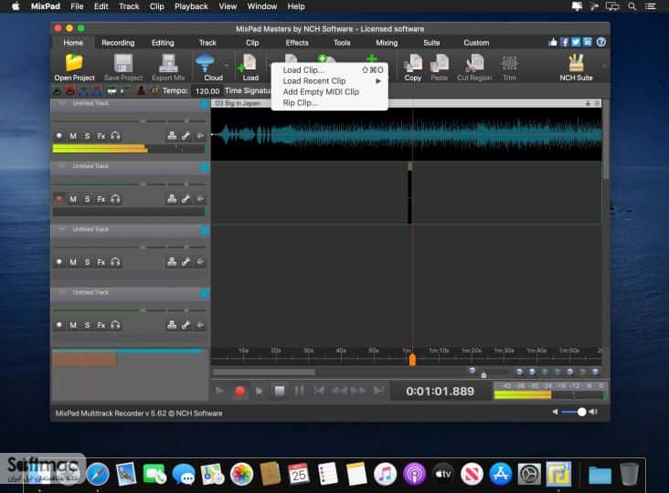Arm the third track for recording
669x493 pixels.
[x=59, y=262]
